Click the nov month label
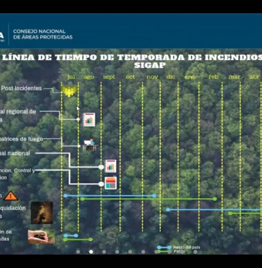This screenshot has width=262, height=268. [x=152, y=77]
